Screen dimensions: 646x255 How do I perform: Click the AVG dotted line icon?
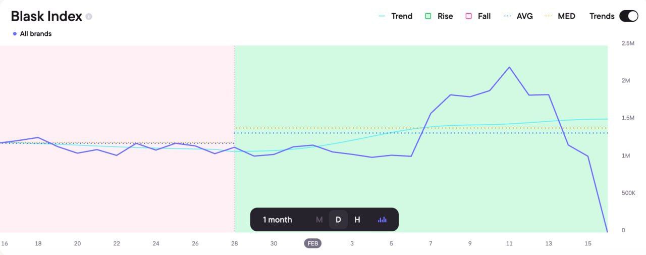[507, 16]
